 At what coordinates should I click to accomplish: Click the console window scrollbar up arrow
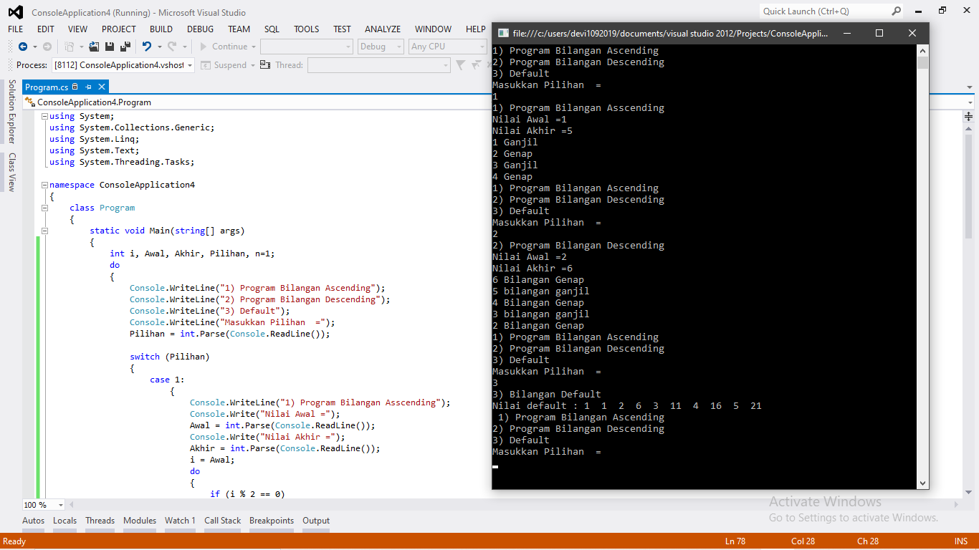tap(922, 50)
